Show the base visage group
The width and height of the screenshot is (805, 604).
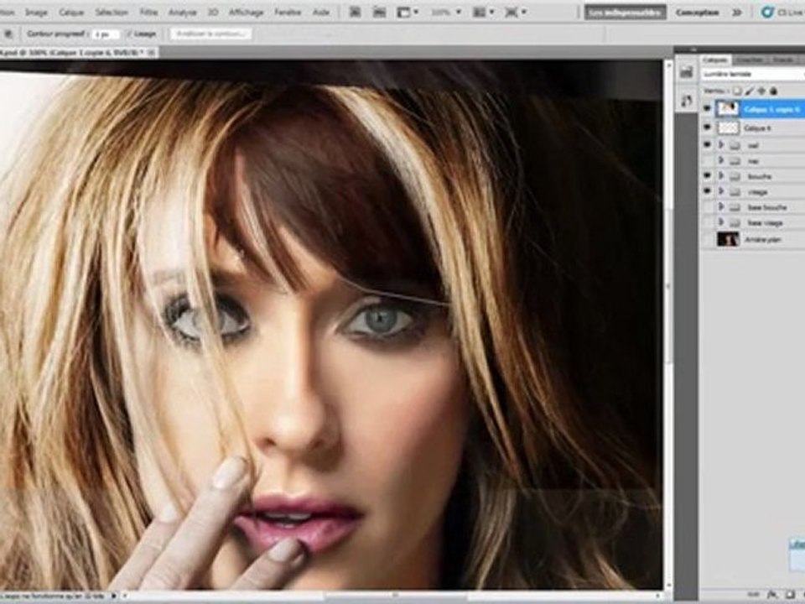[x=708, y=222]
